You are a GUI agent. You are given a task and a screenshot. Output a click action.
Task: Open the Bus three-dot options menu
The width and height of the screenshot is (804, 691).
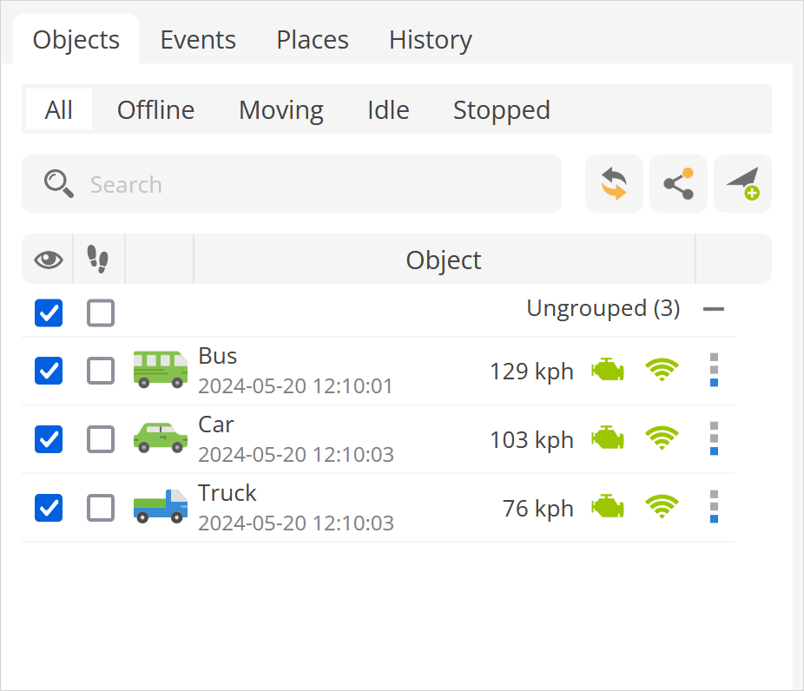coord(714,370)
